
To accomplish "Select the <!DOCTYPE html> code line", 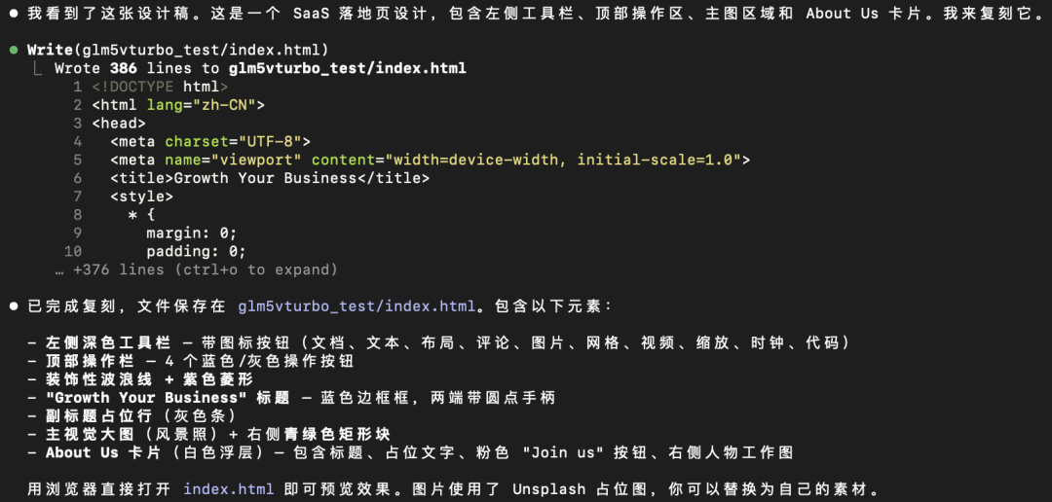I will pos(161,87).
